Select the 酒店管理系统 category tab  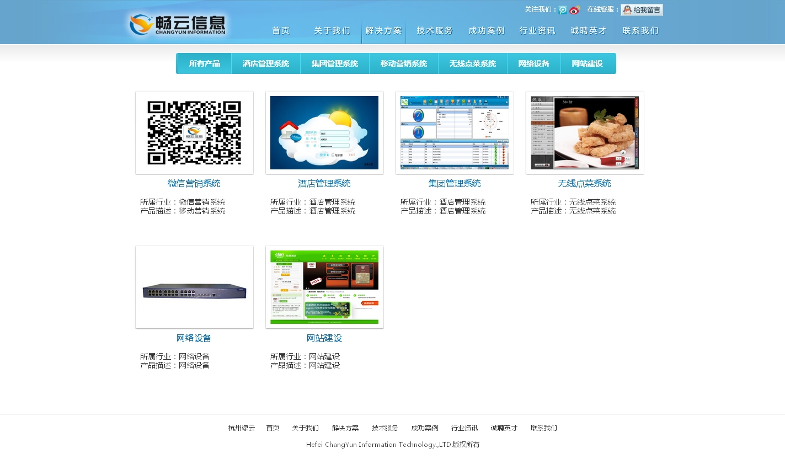(266, 63)
